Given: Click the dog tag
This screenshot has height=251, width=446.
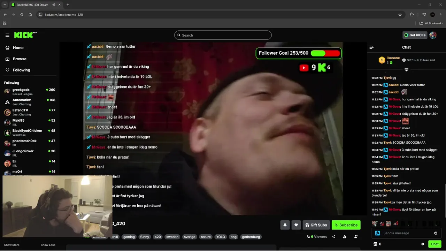Looking at the screenshot, I should pos(233,237).
